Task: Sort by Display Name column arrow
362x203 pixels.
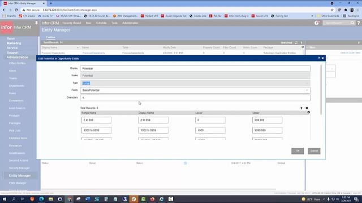Action: point(77,47)
